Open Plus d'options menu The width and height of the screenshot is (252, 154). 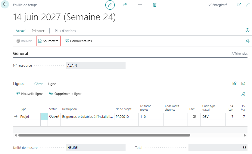[x=65, y=31]
